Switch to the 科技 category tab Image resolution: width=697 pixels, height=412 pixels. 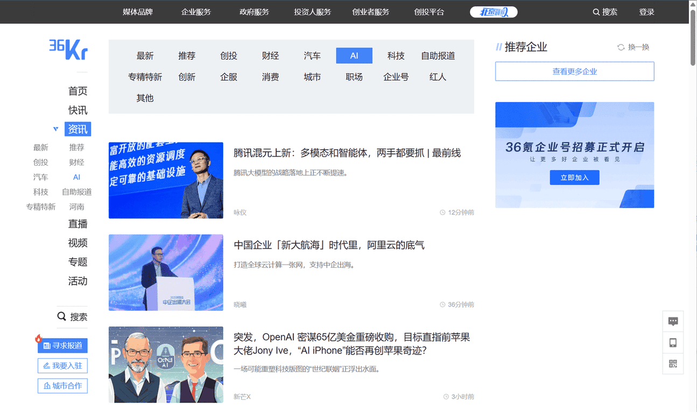pos(396,56)
